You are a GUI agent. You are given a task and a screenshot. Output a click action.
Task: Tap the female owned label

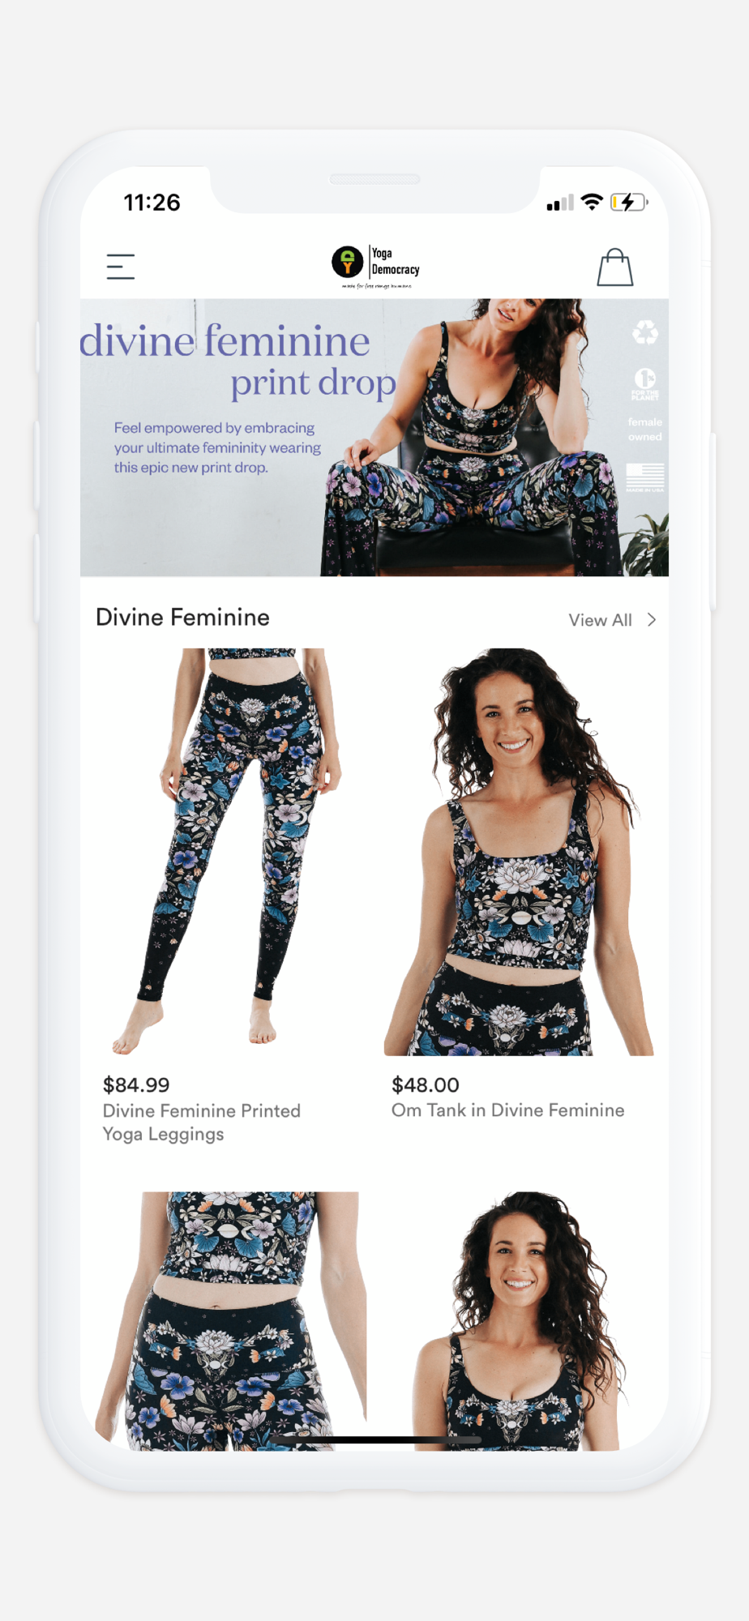click(x=645, y=430)
